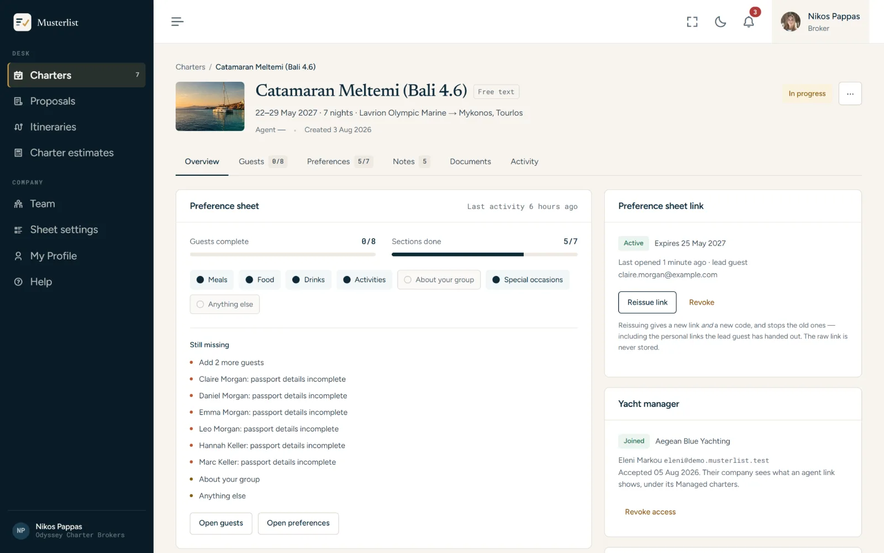Open the Documents tab
This screenshot has width=884, height=553.
click(470, 161)
